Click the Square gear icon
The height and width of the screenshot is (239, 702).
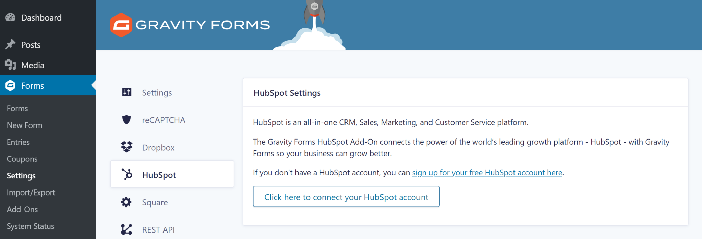[126, 202]
